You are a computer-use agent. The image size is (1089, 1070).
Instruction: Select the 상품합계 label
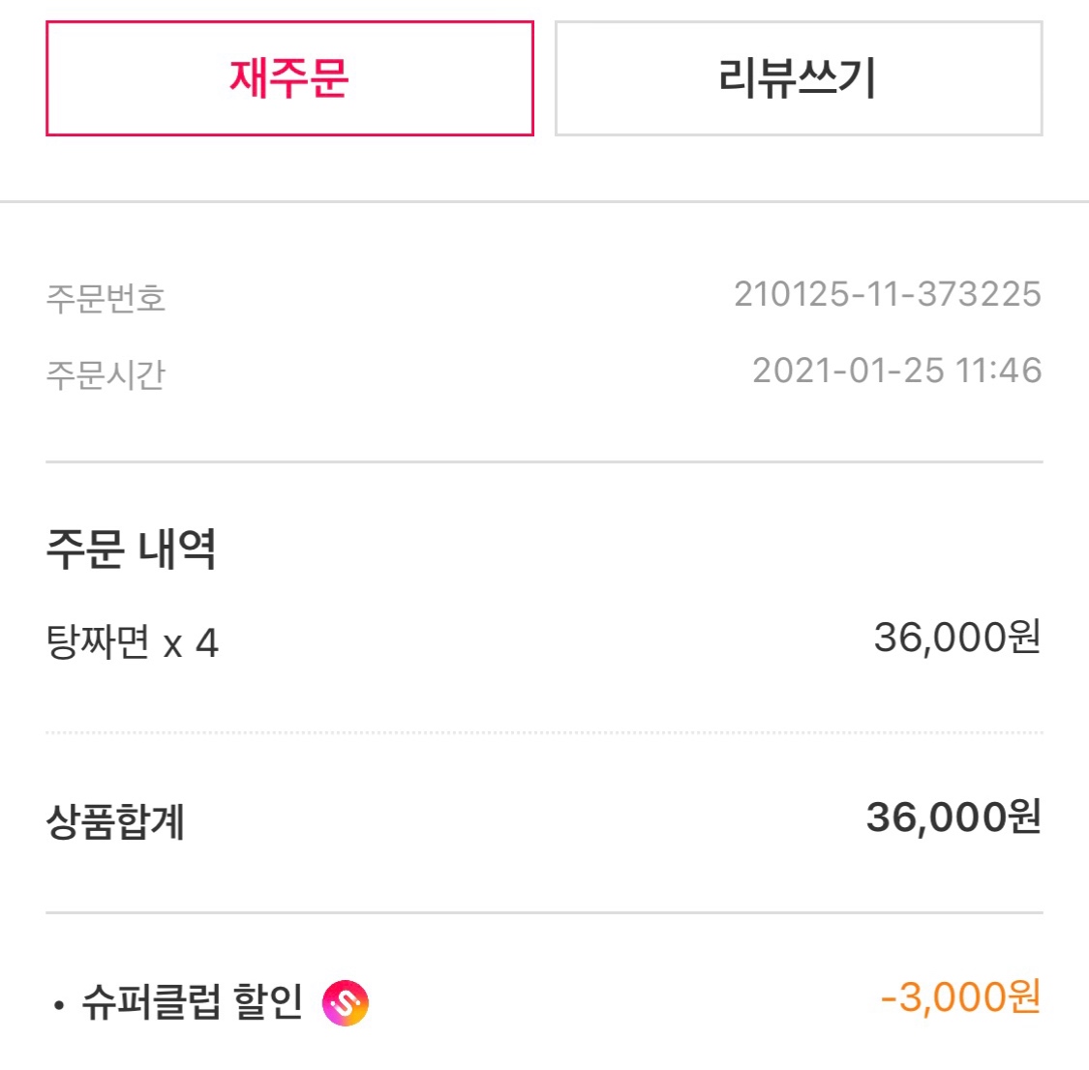pyautogui.click(x=115, y=821)
